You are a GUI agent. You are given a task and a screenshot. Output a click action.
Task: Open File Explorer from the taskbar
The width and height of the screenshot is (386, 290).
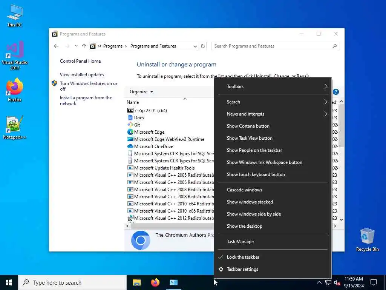pyautogui.click(x=136, y=282)
